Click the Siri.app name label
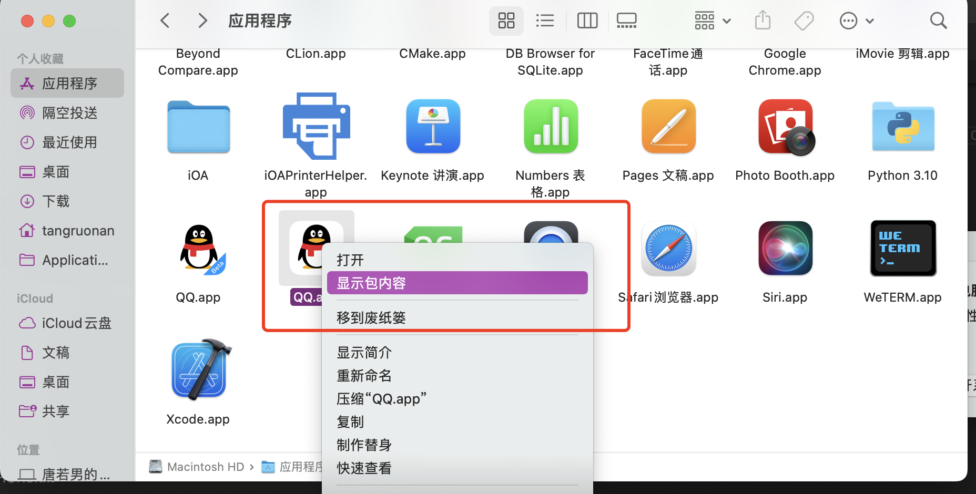 [x=785, y=297]
